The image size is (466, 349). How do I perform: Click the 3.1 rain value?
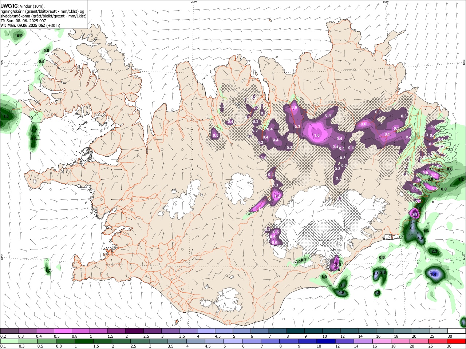pos(343,286)
